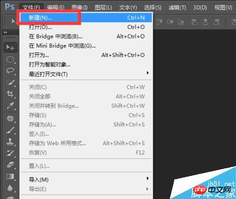Viewport: 236px width, 199px height.
Task: Expand the toolbox with double arrow
Action: tap(6, 33)
